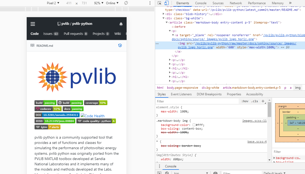The image size is (305, 174).
Task: Open the Event Listeners pane
Action: pos(181,94)
